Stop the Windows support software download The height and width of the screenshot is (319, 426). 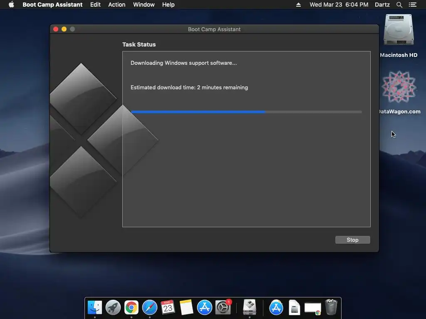pyautogui.click(x=352, y=240)
